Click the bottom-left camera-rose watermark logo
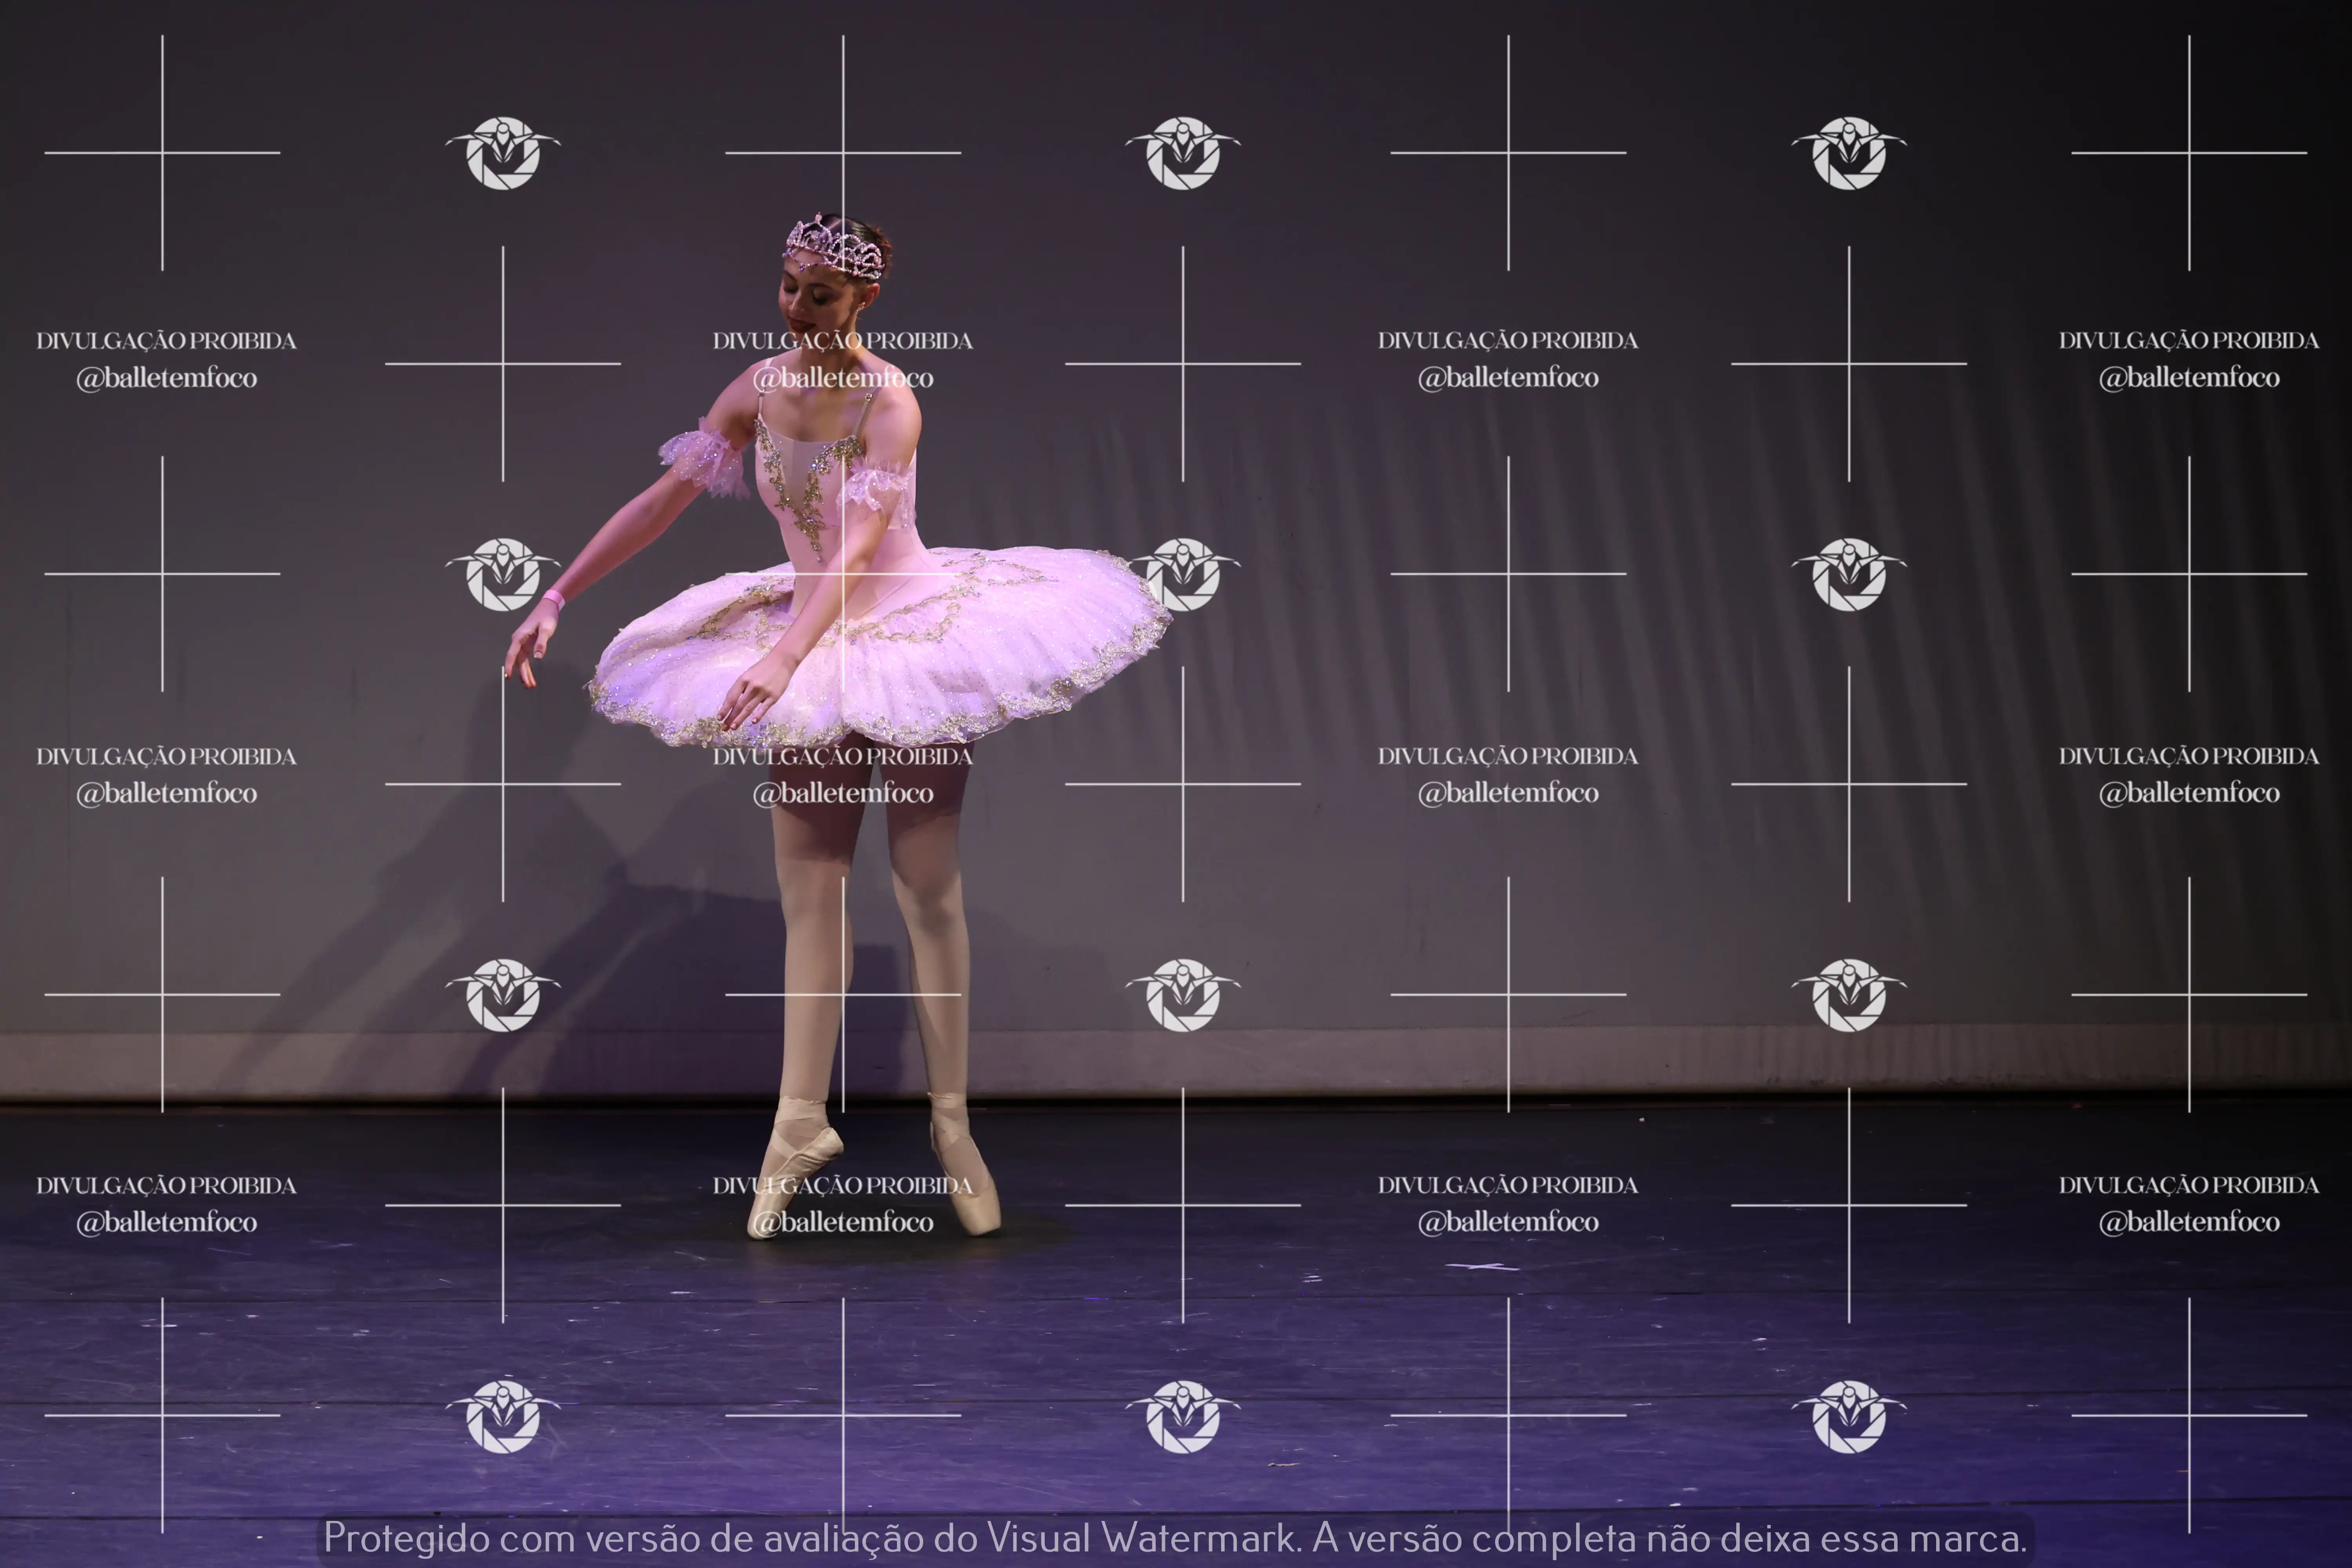 (x=503, y=1416)
